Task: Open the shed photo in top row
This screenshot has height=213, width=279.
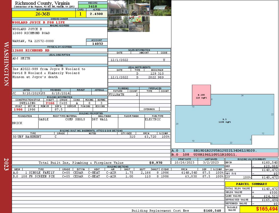Action: pos(139,8)
